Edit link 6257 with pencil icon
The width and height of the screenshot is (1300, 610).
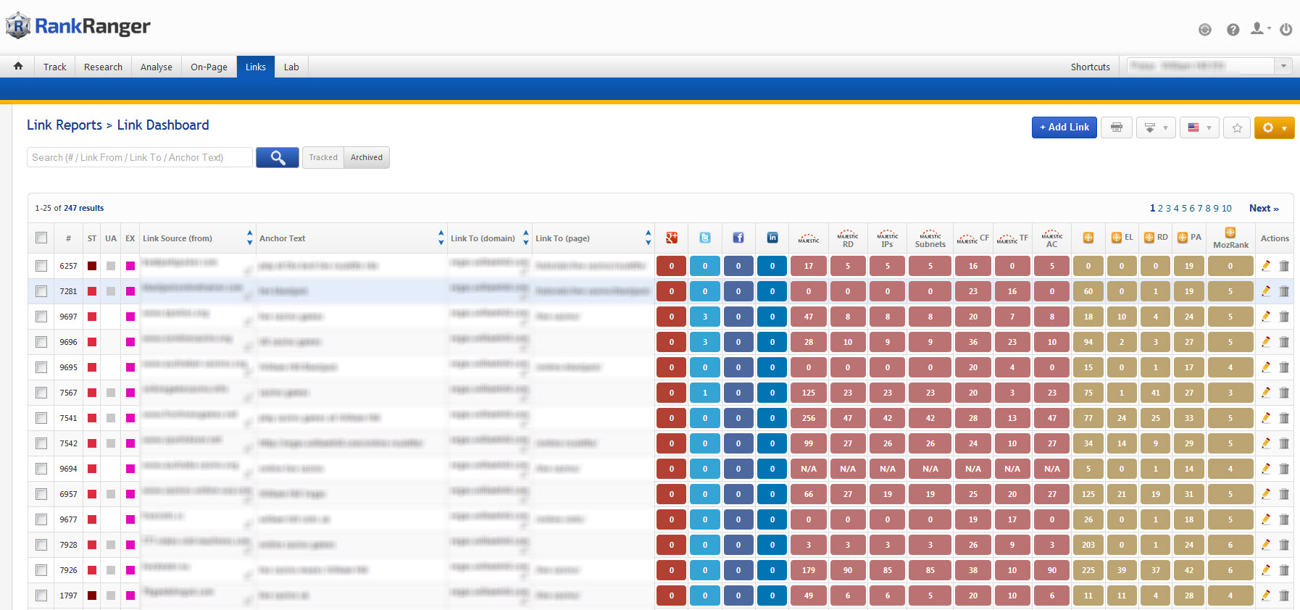pos(1265,266)
